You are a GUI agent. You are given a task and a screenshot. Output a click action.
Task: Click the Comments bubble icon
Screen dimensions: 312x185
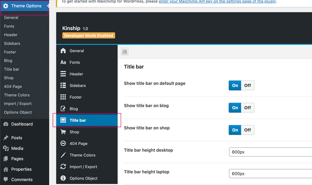pyautogui.click(x=6, y=179)
